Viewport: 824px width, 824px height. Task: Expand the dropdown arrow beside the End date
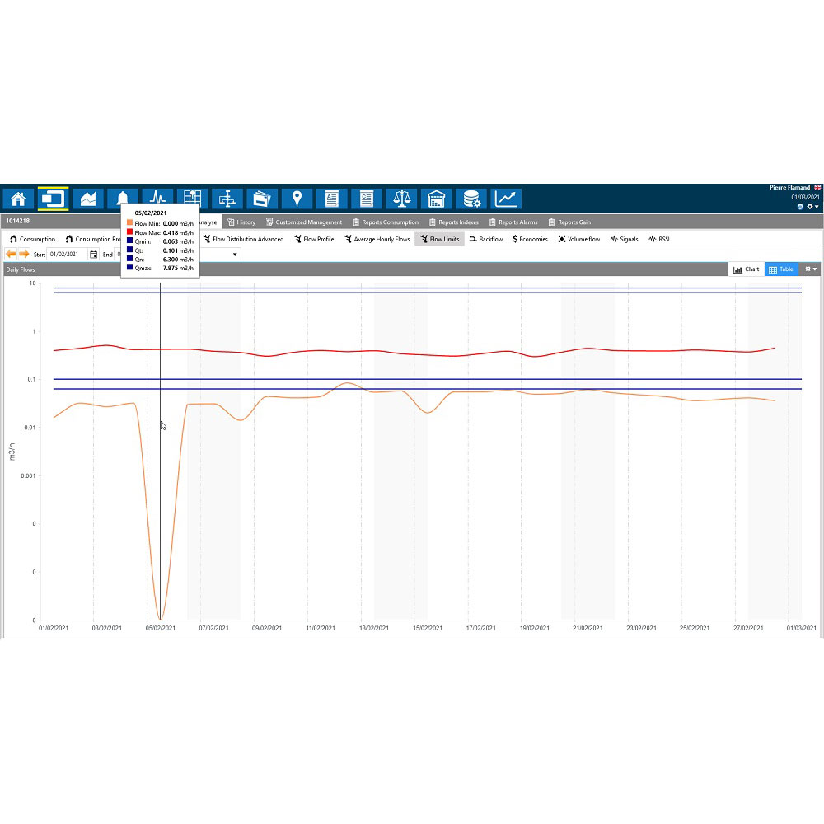coord(234,255)
